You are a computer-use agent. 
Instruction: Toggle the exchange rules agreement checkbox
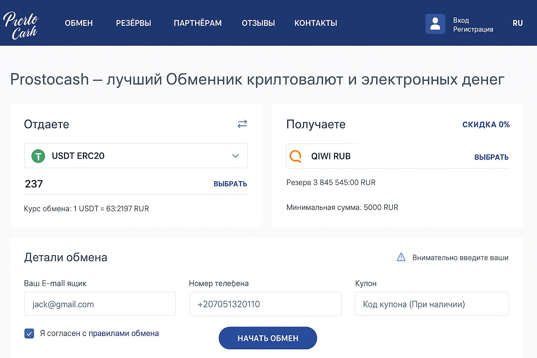(29, 334)
